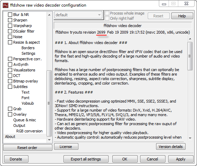Open the default preset dropdown
197x166 pixels.
tap(78, 15)
